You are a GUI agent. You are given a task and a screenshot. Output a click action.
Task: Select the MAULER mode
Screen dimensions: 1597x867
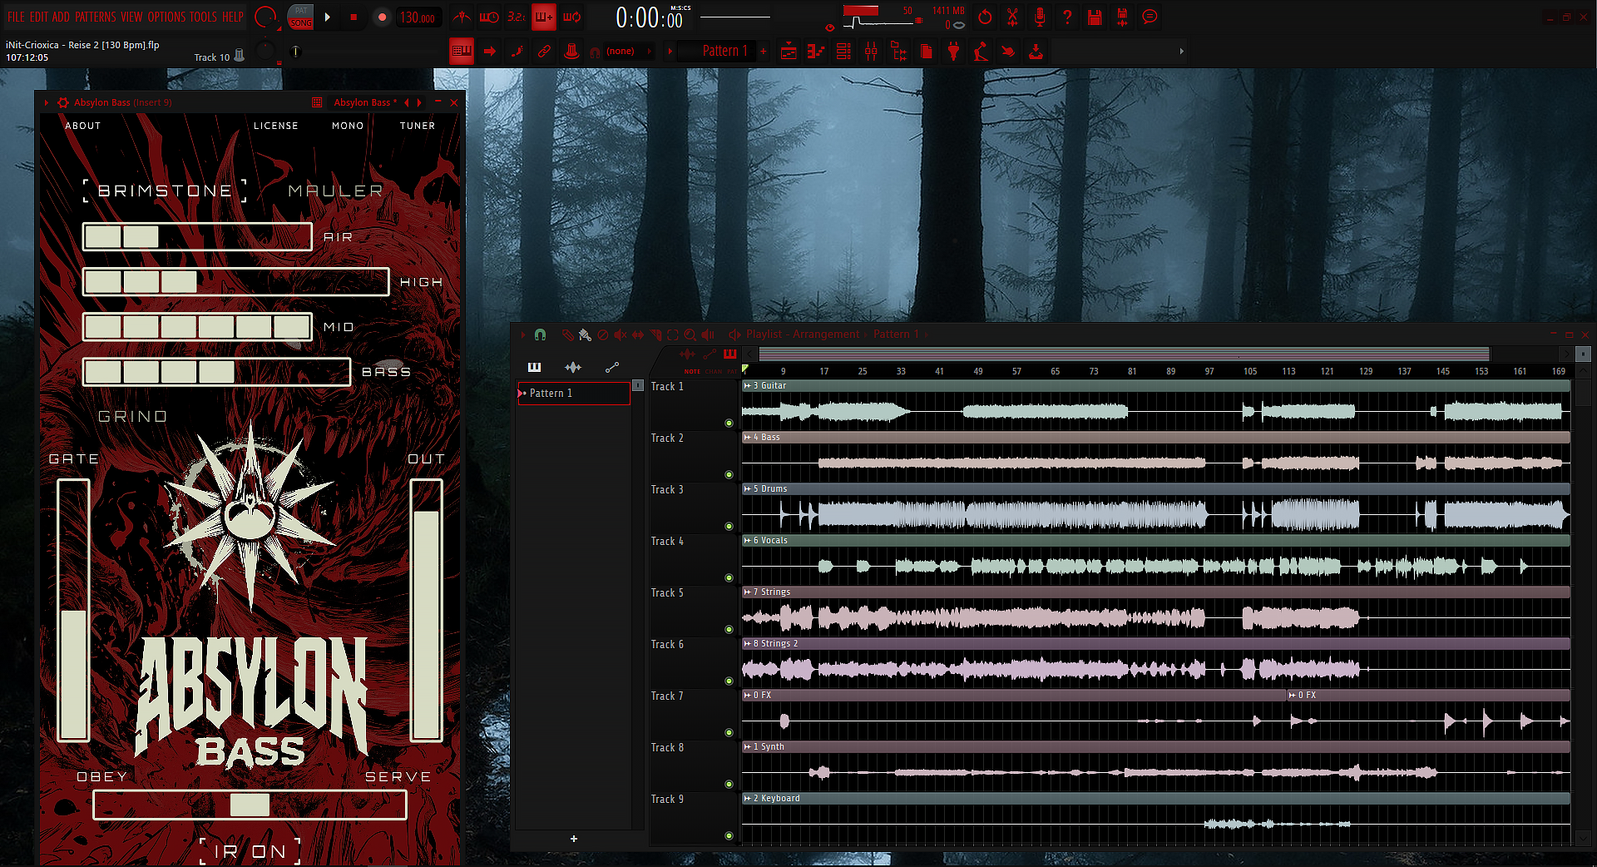click(x=336, y=191)
